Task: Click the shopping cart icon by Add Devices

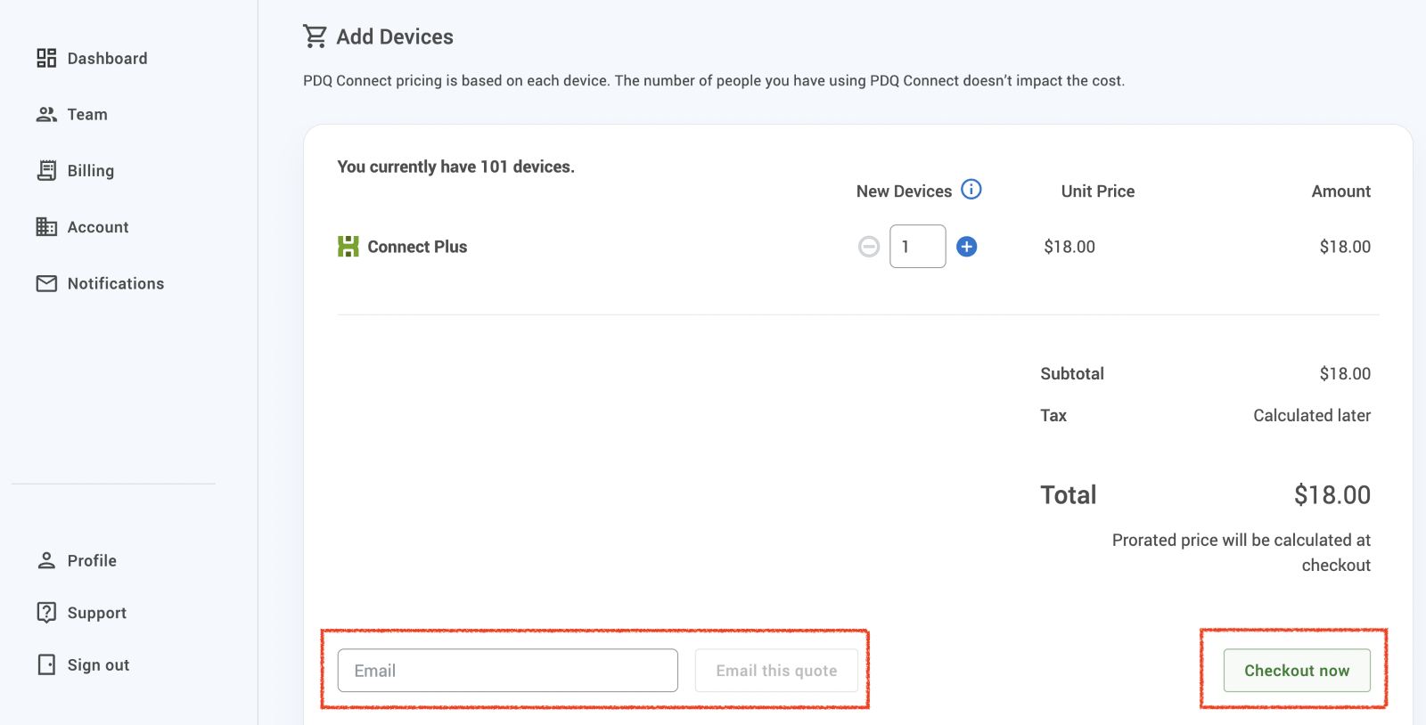Action: click(315, 37)
